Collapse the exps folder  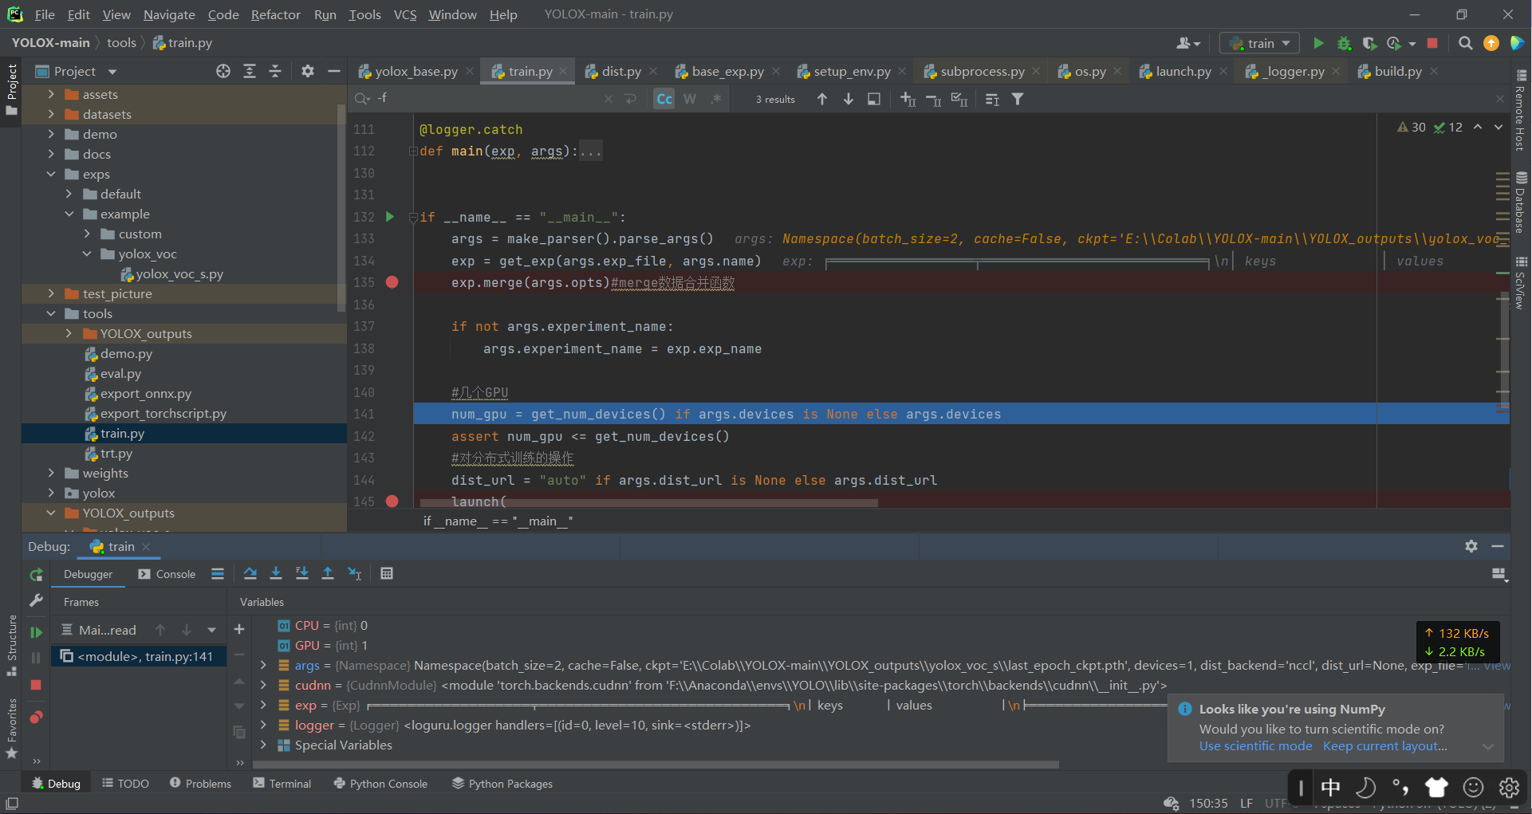51,174
